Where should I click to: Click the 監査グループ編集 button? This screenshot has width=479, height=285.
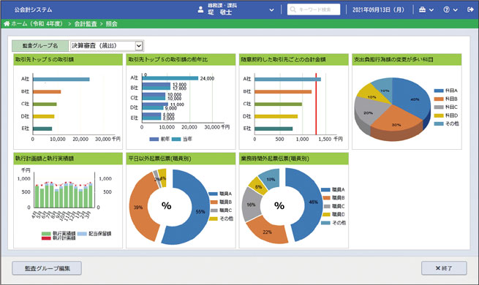(x=47, y=268)
